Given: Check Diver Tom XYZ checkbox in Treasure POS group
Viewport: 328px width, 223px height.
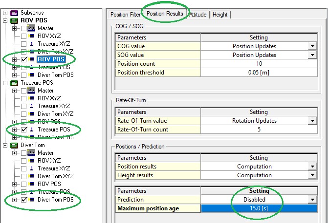Looking at the screenshot, I should coord(24,114).
